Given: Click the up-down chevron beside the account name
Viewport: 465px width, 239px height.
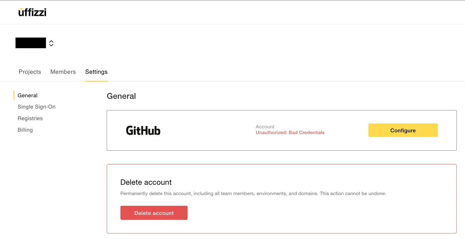Looking at the screenshot, I should 51,43.
